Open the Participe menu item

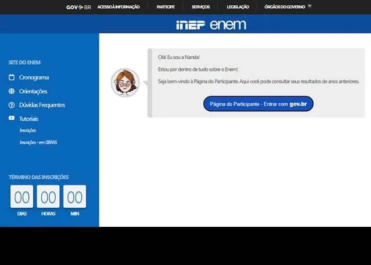(x=165, y=7)
